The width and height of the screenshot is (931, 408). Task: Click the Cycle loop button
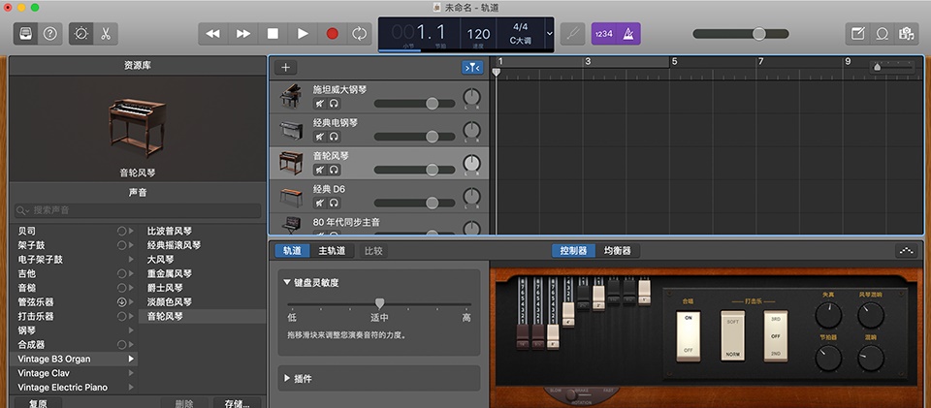point(360,33)
